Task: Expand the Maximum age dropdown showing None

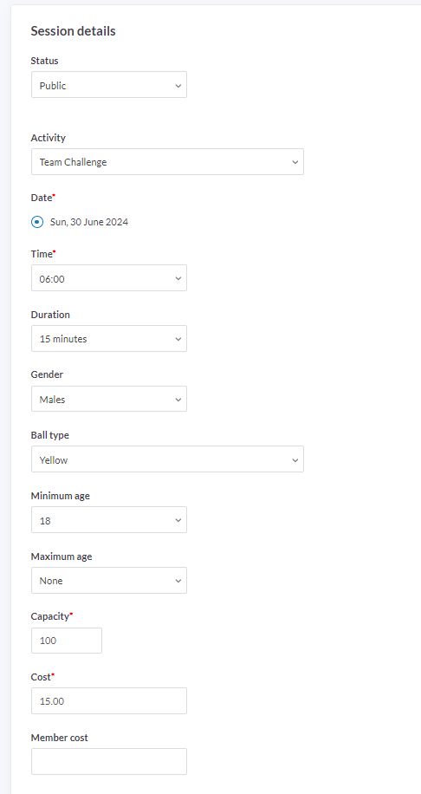Action: tap(109, 580)
